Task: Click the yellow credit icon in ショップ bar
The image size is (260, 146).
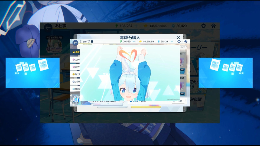Action: [x=141, y=42]
